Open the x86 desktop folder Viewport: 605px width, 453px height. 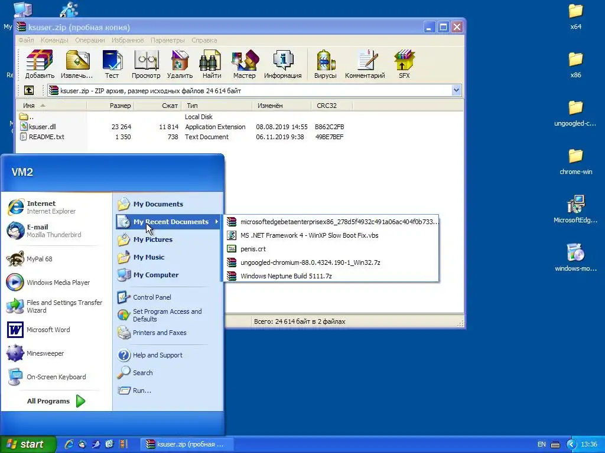click(575, 65)
